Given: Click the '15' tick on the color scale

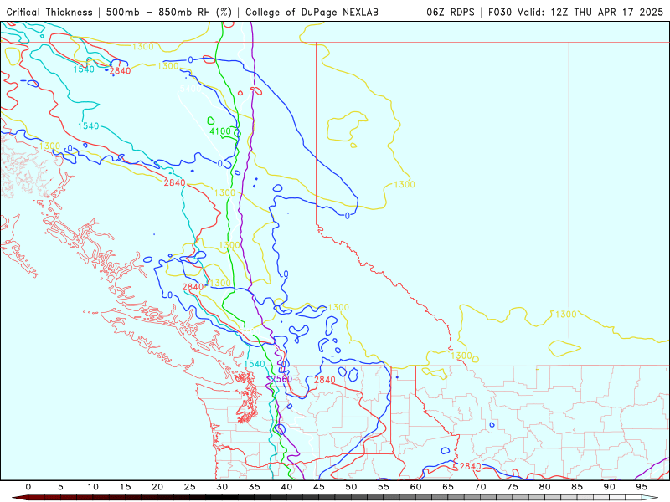Looking at the screenshot, I should (x=125, y=487).
